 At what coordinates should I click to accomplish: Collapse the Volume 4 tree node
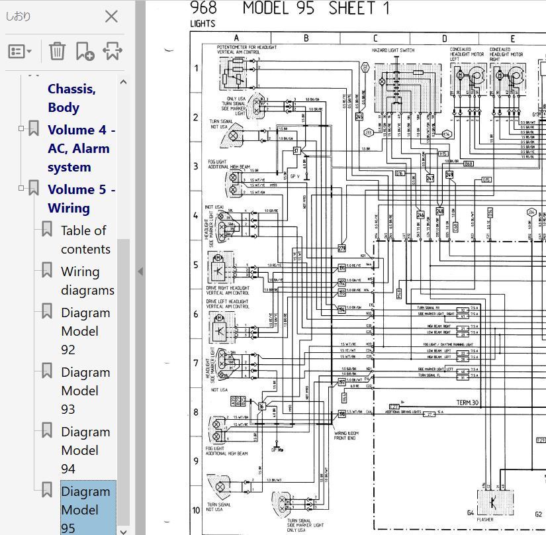[x=21, y=128]
